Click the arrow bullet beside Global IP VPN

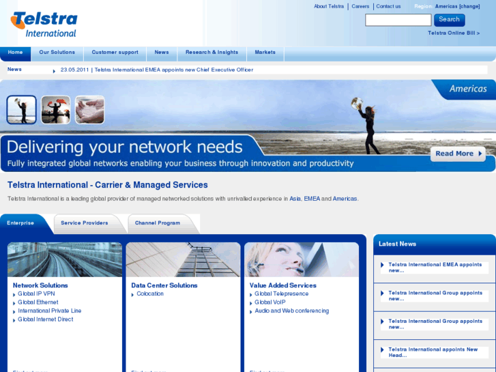point(14,295)
